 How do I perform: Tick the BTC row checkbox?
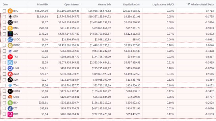[x=4, y=11]
